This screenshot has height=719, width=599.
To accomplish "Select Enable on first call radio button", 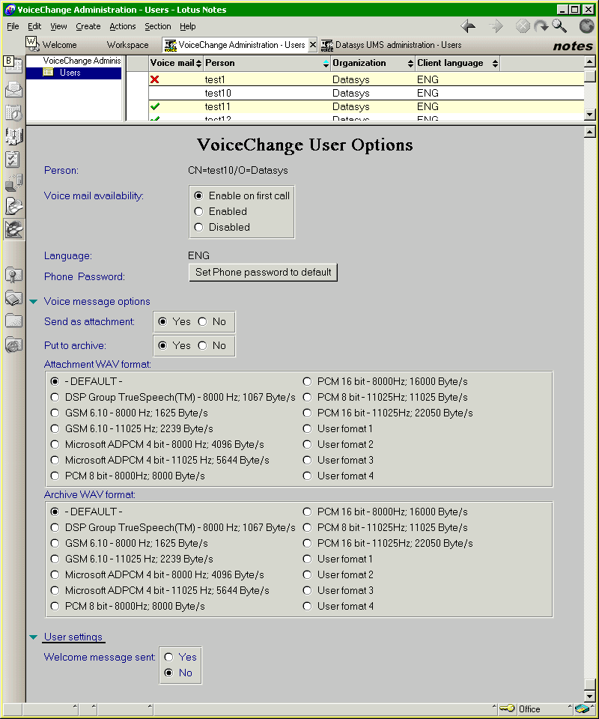I will pyautogui.click(x=198, y=195).
